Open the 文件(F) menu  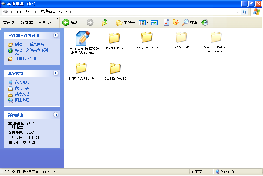pyautogui.click(x=9, y=22)
